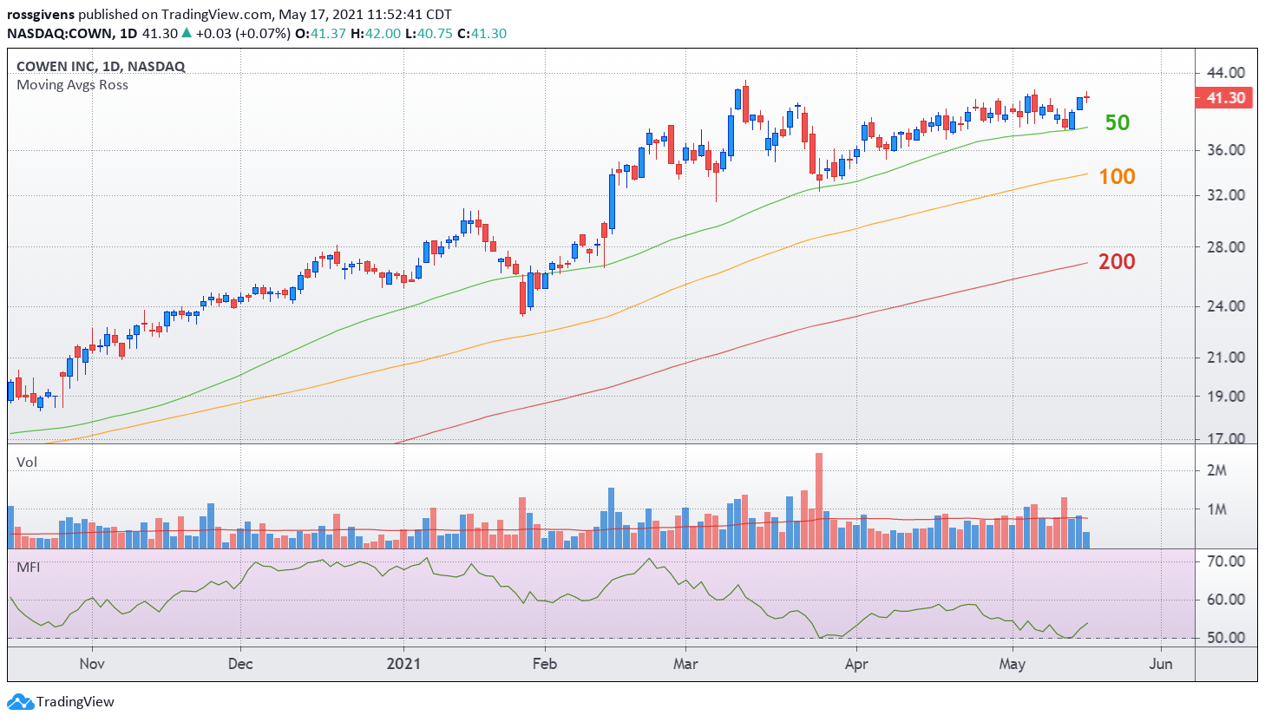Screen dimensions: 1265x722
Task: Click the Nov label on time axis
Action: pyautogui.click(x=92, y=664)
